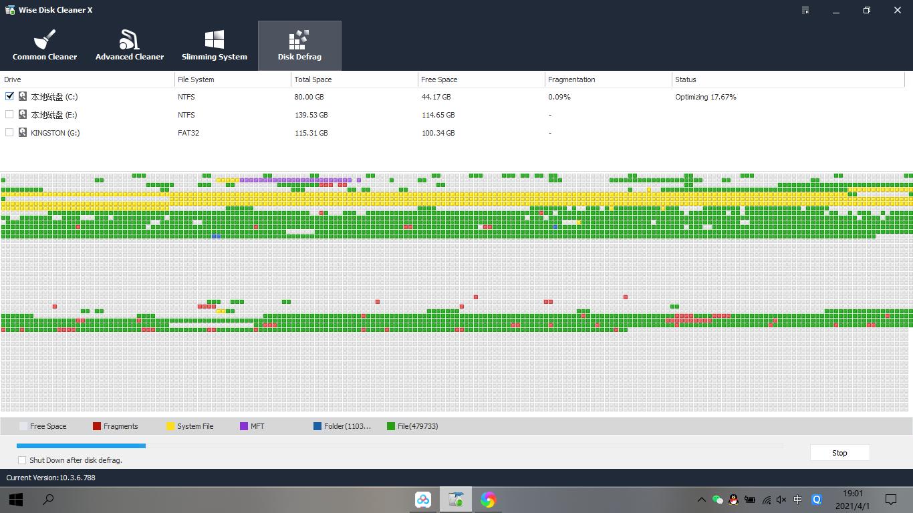Image resolution: width=913 pixels, height=513 pixels.
Task: Open the title bar menu icon
Action: click(x=805, y=10)
